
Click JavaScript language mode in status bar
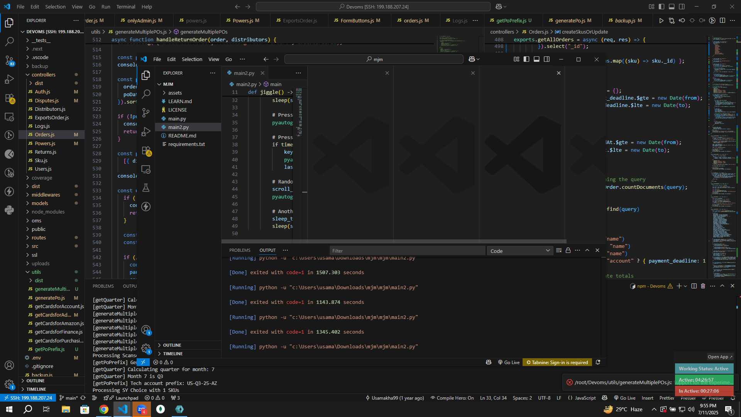(x=585, y=398)
